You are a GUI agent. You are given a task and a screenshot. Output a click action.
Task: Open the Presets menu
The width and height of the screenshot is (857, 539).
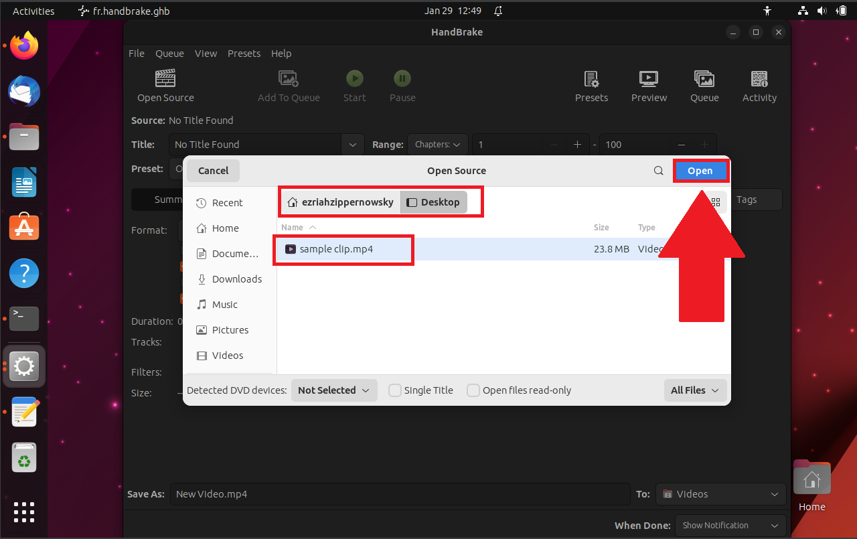coord(244,54)
